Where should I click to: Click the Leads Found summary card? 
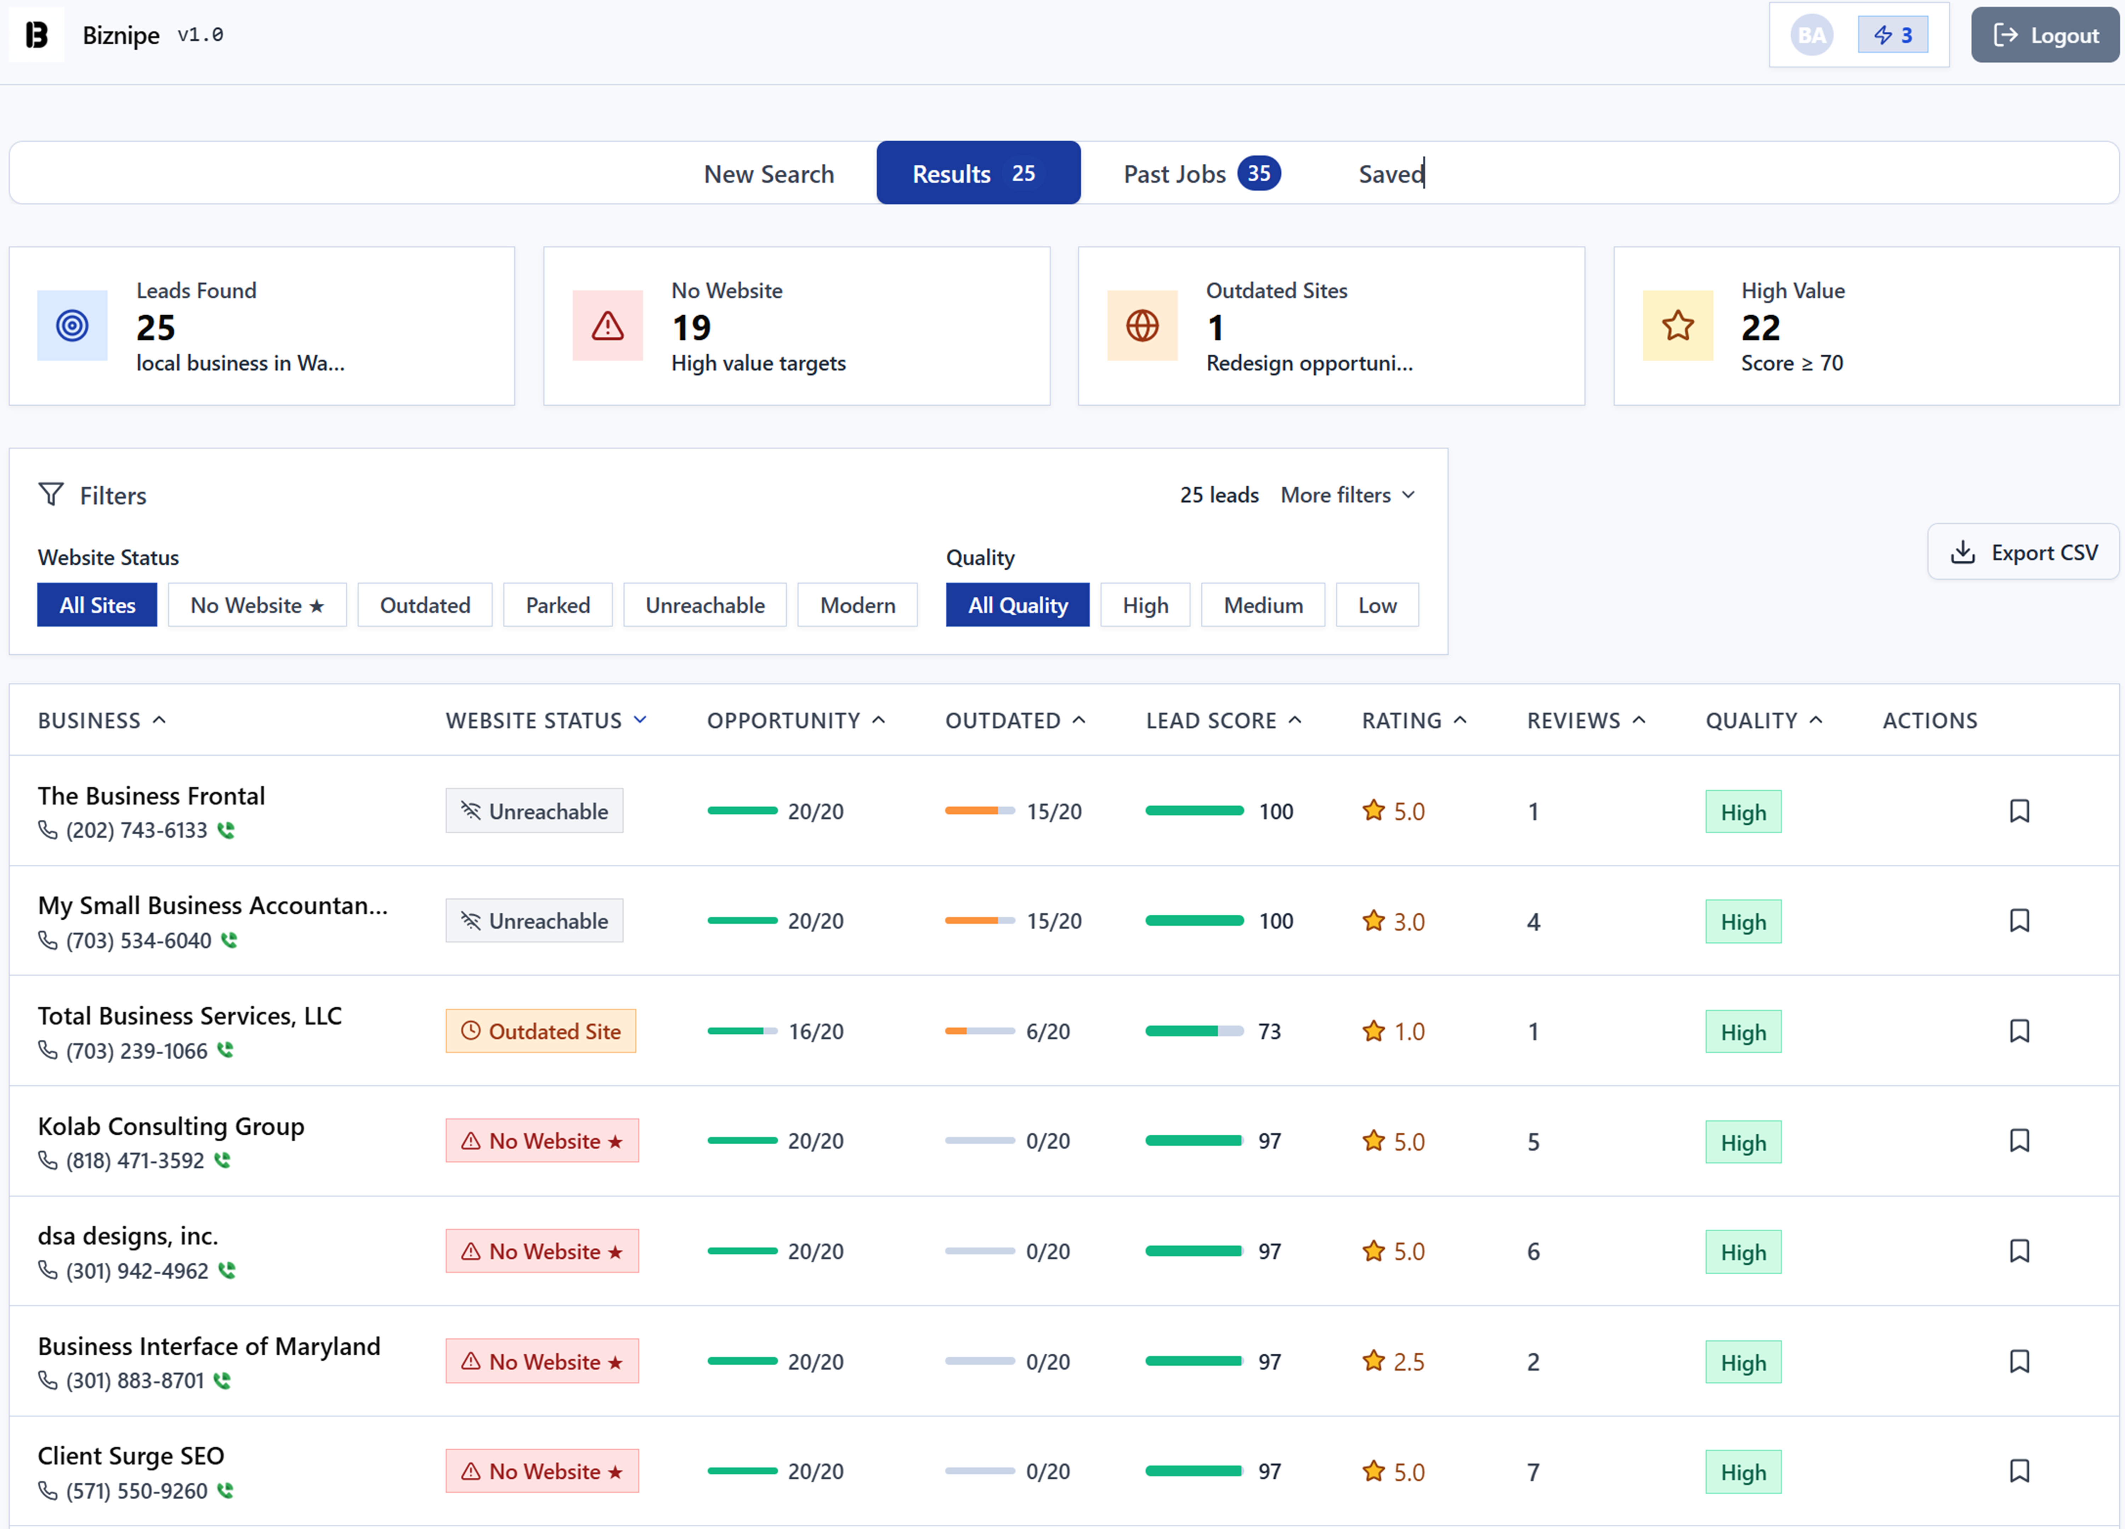(x=262, y=326)
